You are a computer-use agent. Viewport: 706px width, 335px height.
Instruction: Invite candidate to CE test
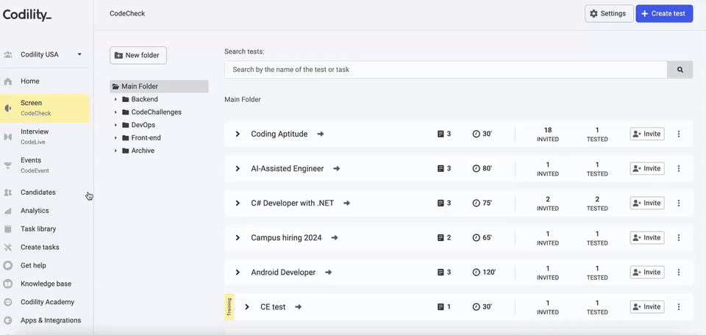pos(647,307)
